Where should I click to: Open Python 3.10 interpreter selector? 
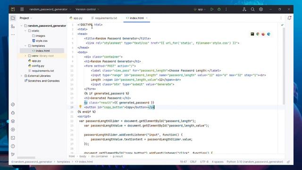coord(255,161)
